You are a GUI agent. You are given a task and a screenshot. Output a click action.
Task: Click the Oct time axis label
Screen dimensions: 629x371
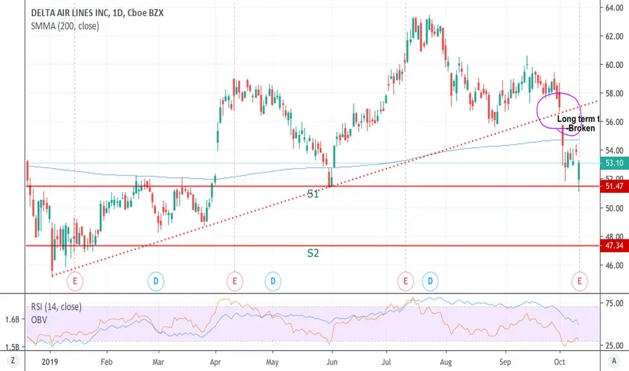tap(559, 362)
